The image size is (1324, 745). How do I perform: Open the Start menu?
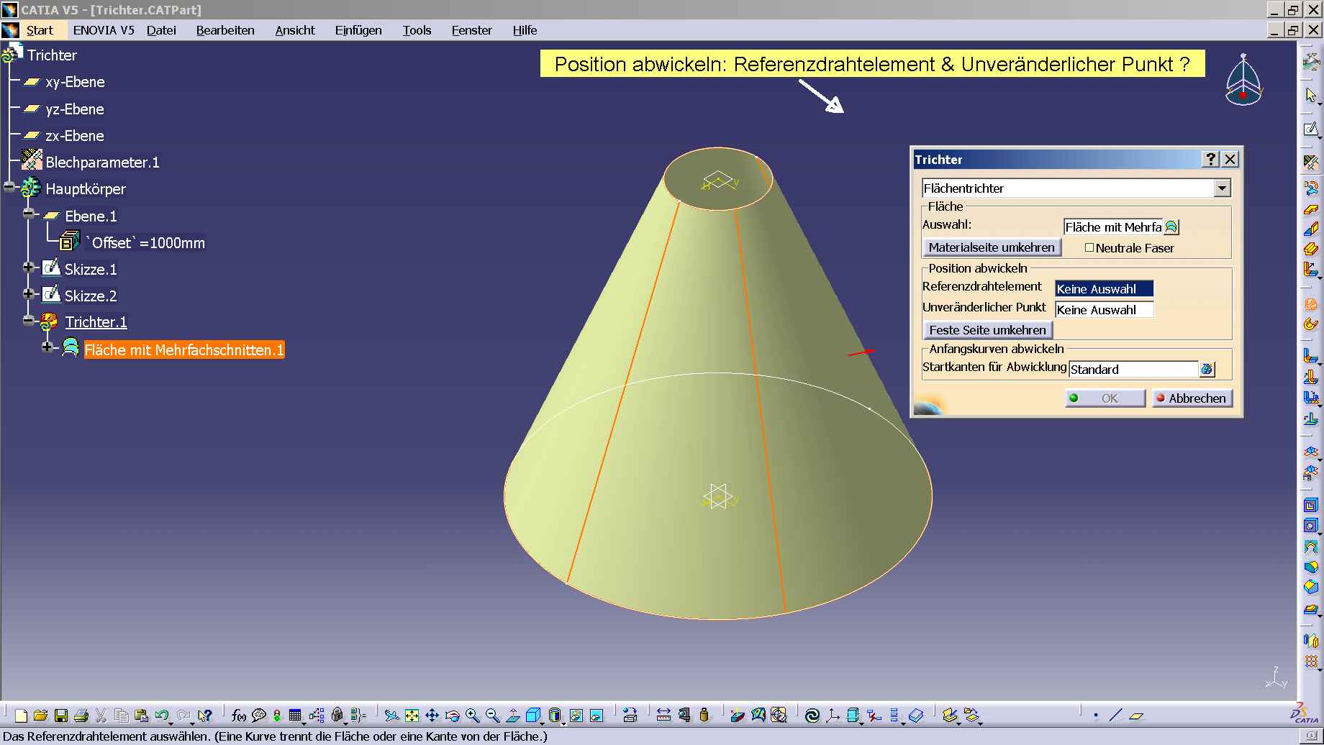40,30
